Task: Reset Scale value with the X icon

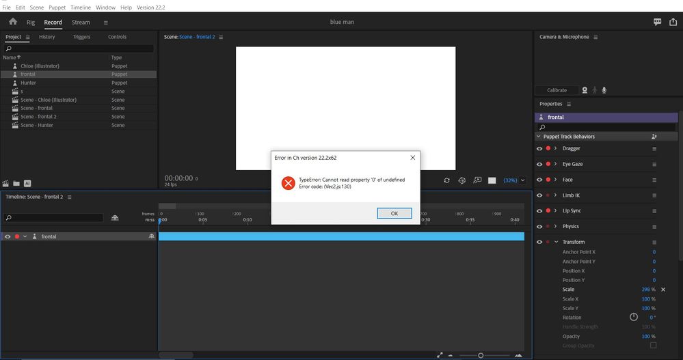Action: (663, 290)
